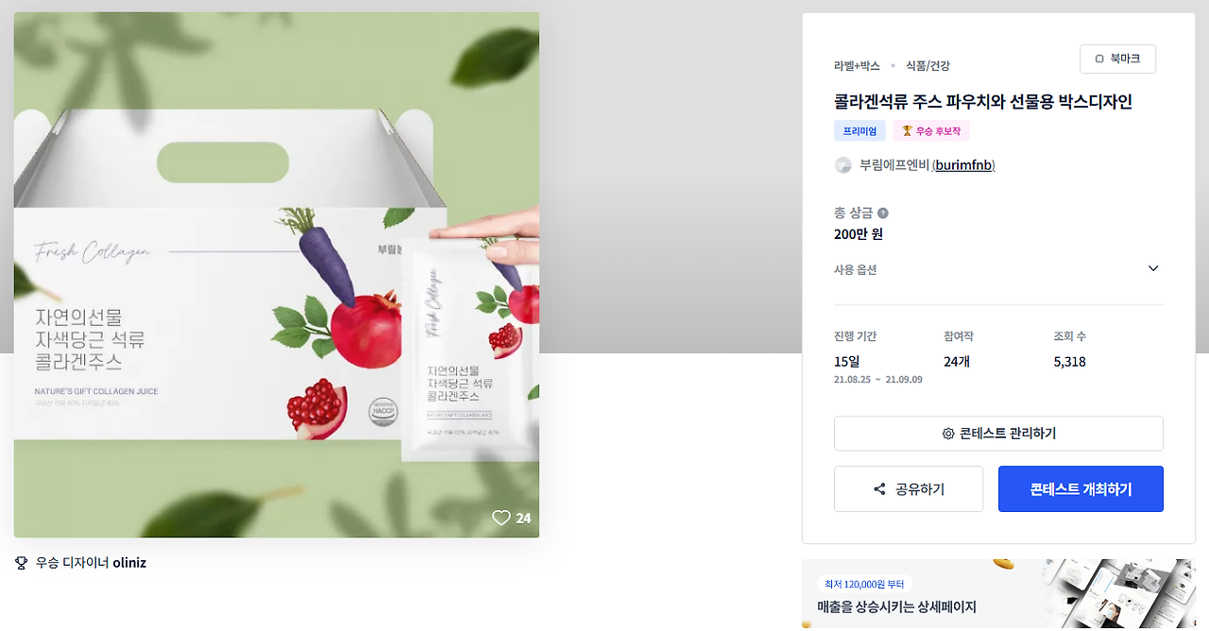Click the 콘테스트 개최하기 button
This screenshot has height=631, width=1209.
click(x=1081, y=489)
